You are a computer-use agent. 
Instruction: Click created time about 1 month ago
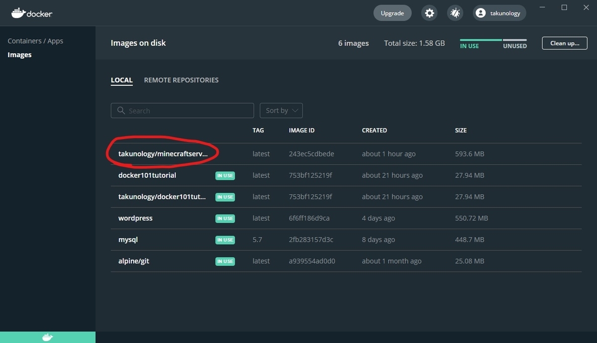point(392,261)
